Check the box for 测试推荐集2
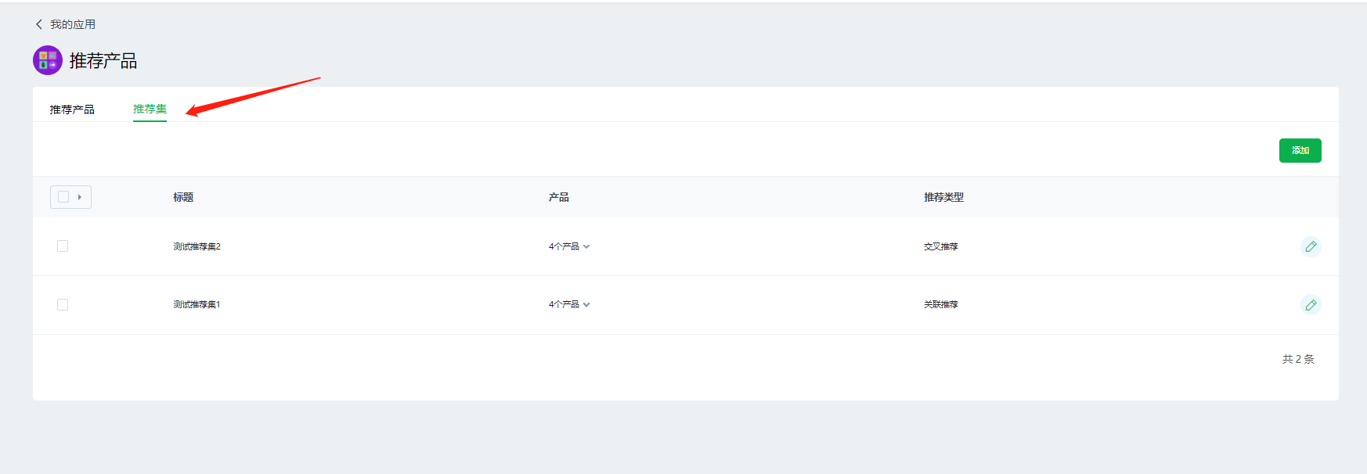 point(63,246)
